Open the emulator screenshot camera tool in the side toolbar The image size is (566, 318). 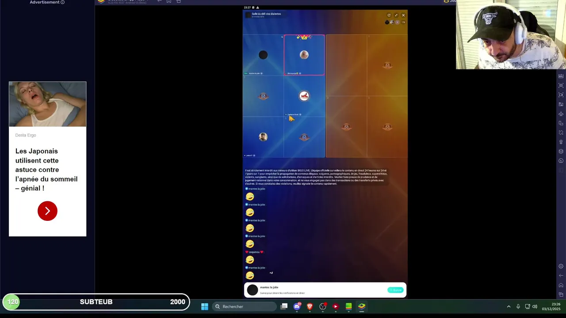(x=561, y=85)
